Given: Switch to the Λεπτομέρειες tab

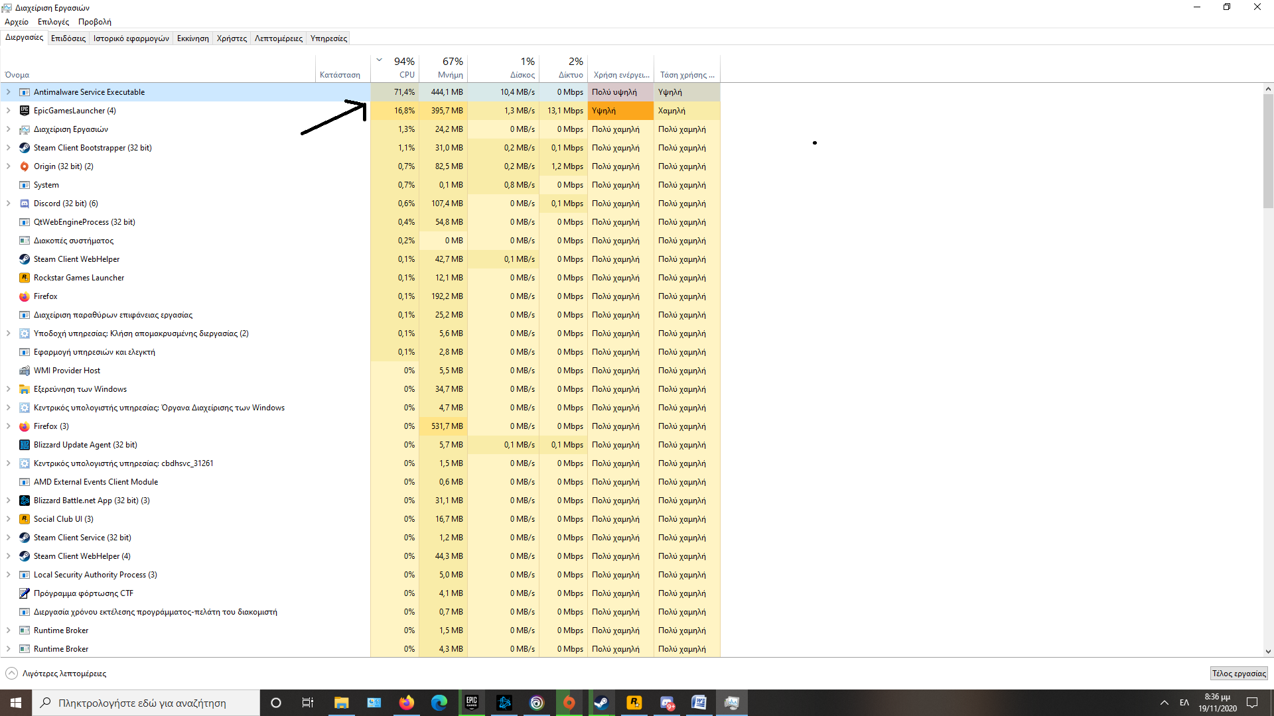Looking at the screenshot, I should (x=279, y=38).
